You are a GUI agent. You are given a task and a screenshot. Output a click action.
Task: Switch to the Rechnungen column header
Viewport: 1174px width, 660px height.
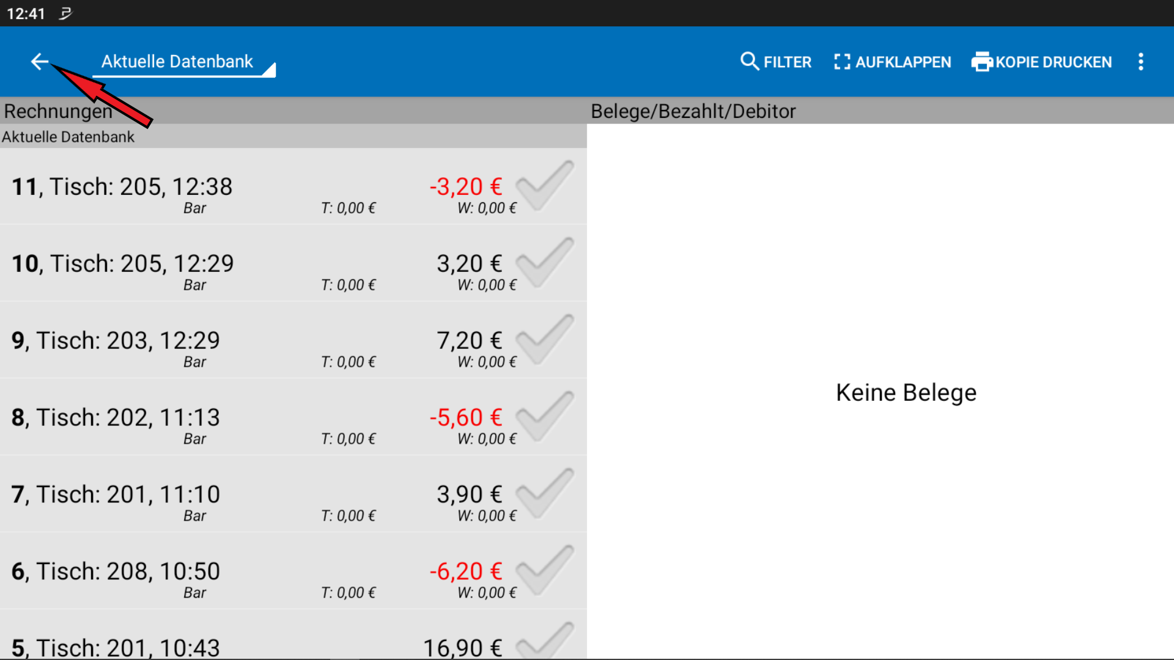[58, 111]
